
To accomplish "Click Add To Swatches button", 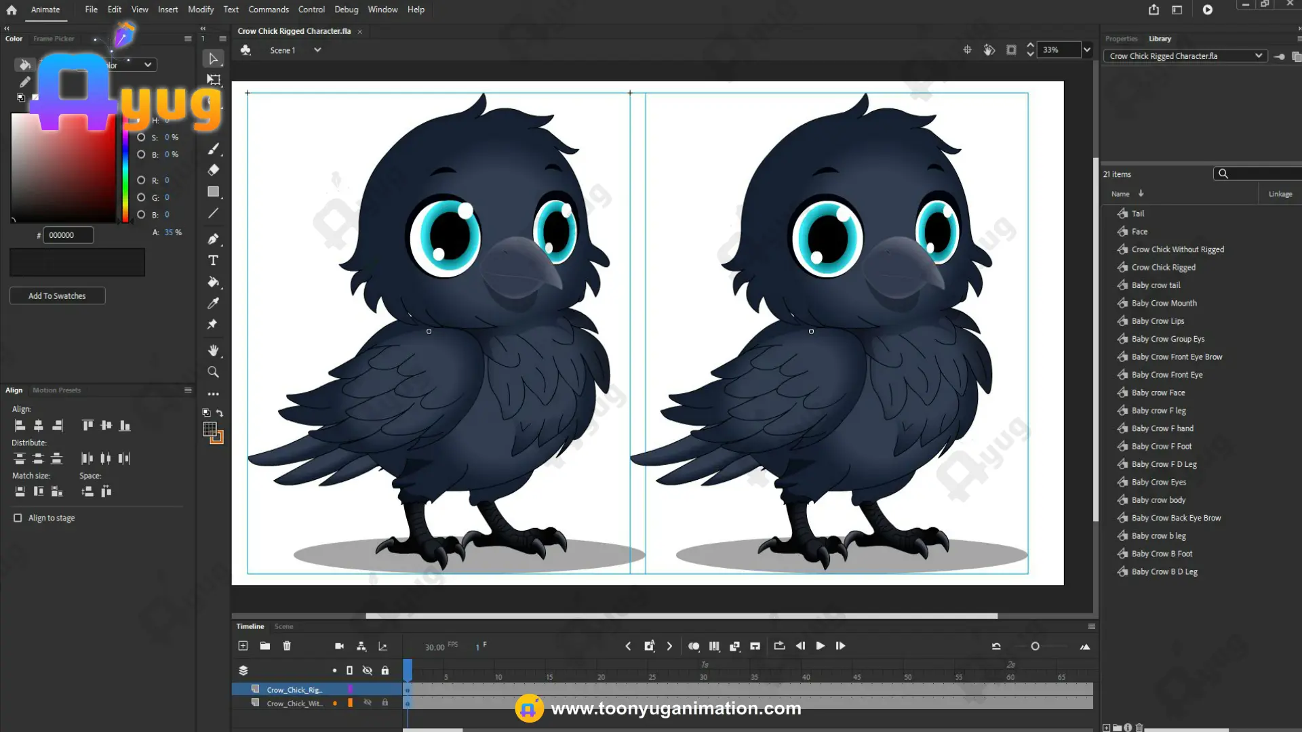I will pyautogui.click(x=57, y=296).
